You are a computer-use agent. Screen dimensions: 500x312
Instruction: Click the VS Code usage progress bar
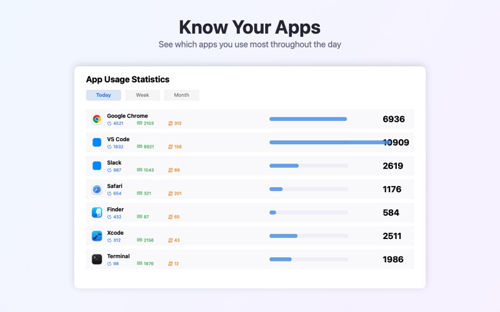[x=331, y=142]
